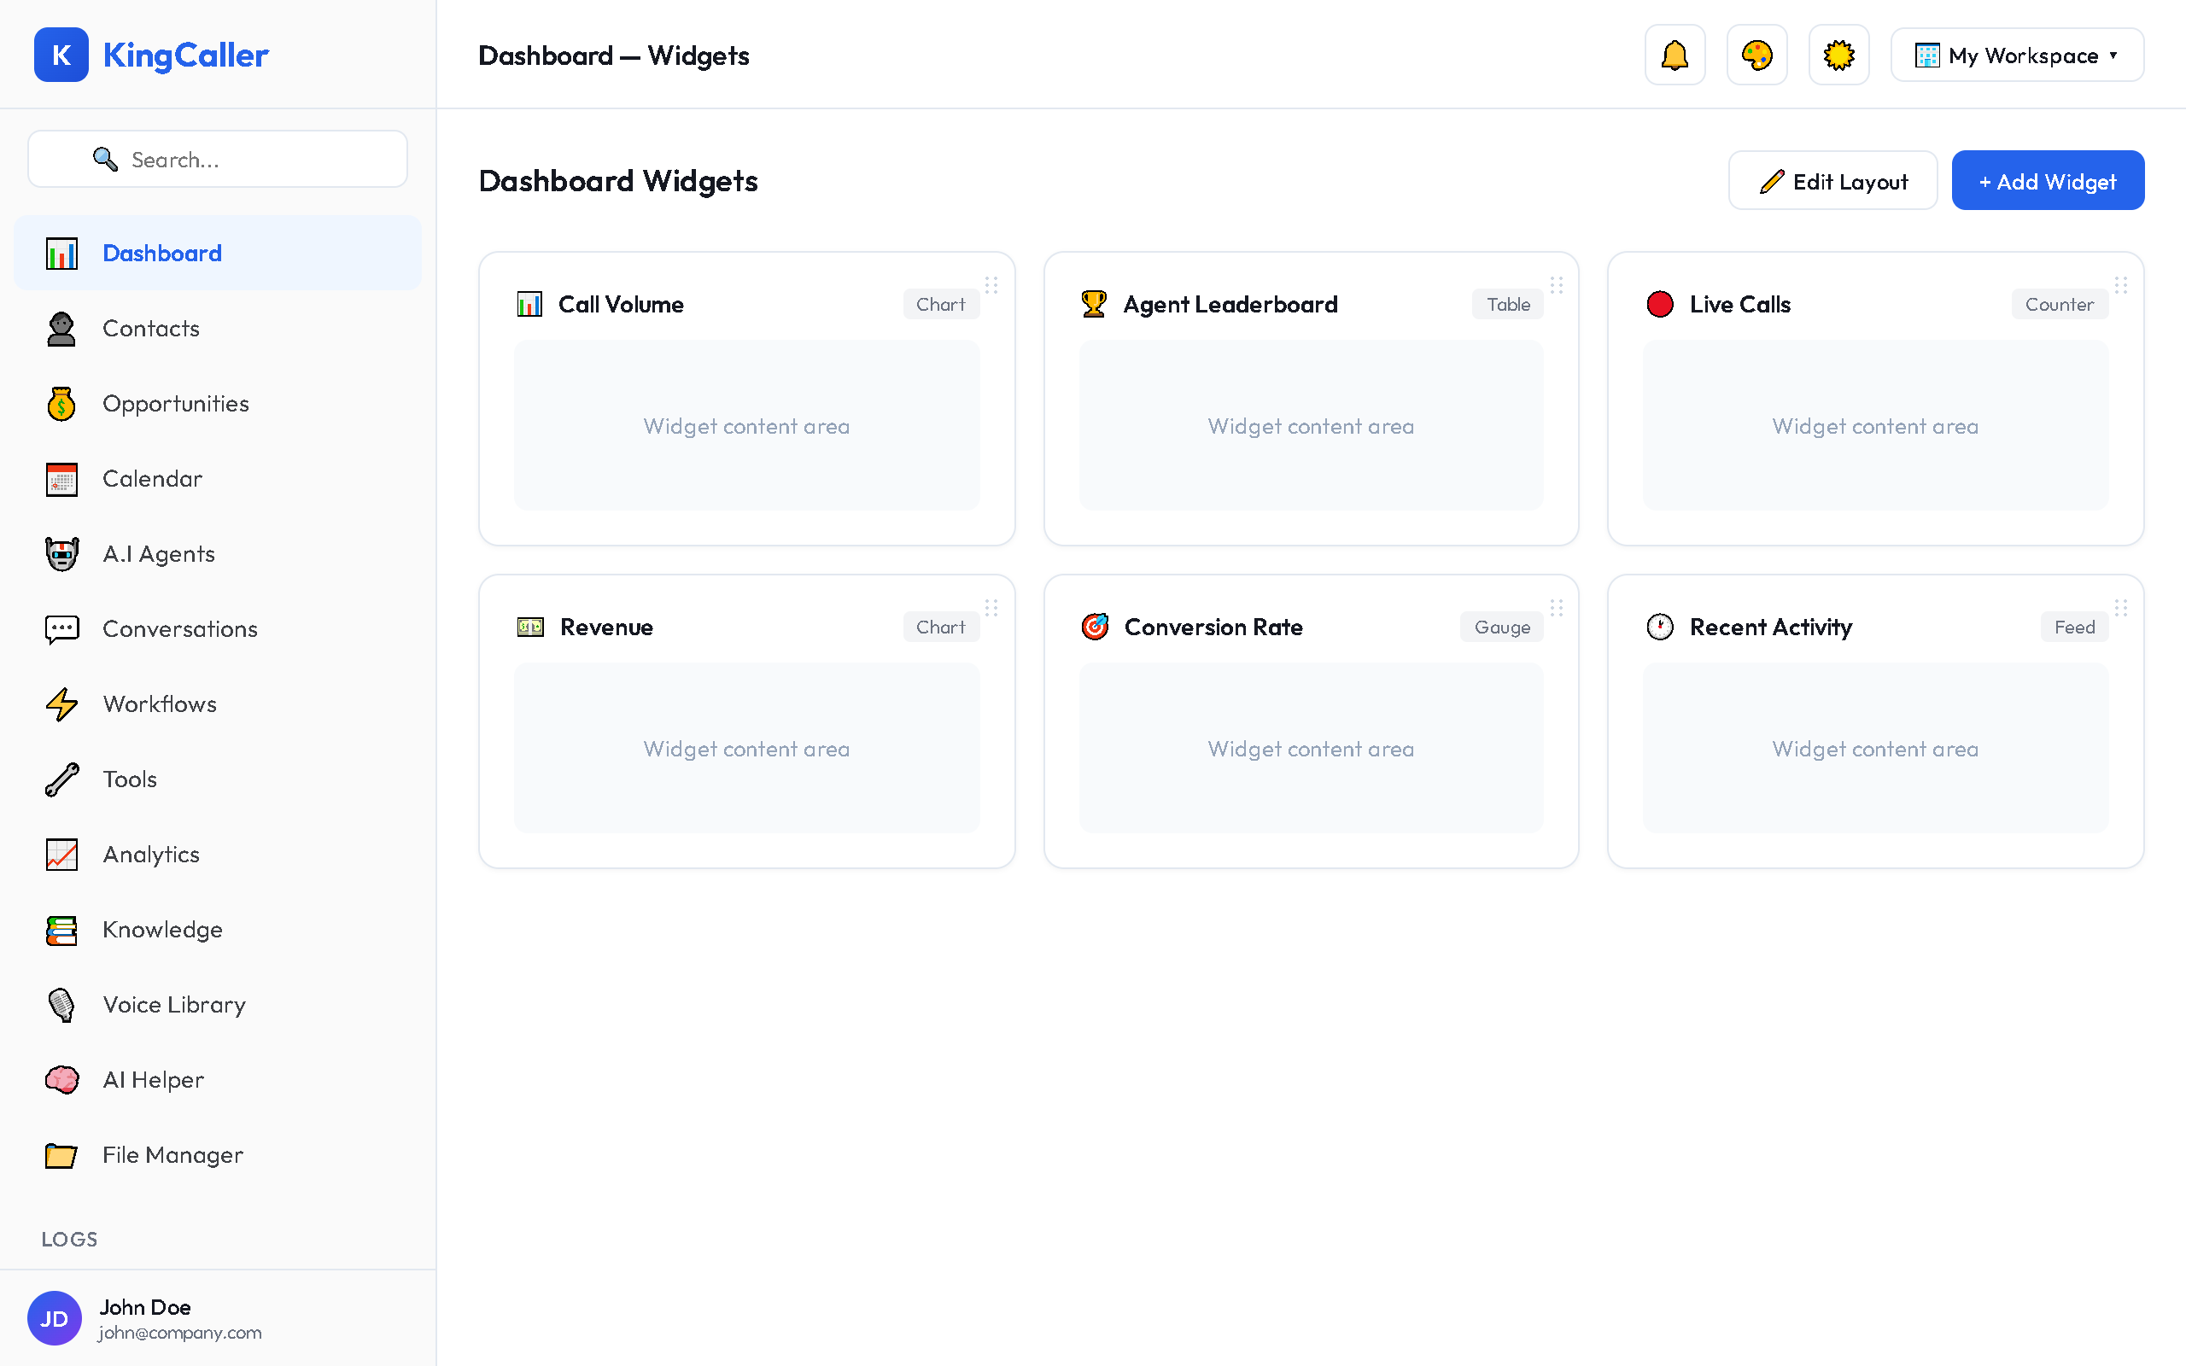Click the Add Widget button
Screen dimensions: 2186x1366
[x=2047, y=181]
